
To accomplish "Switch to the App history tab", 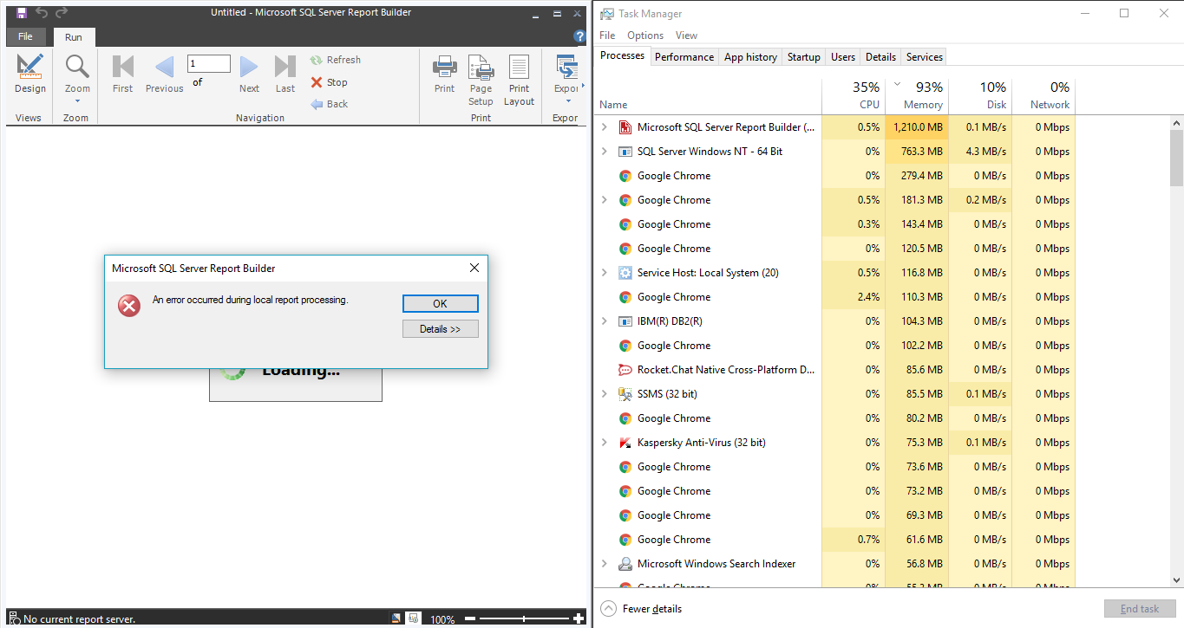I will tap(750, 57).
